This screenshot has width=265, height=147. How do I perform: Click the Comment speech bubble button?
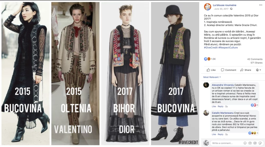[228, 70]
